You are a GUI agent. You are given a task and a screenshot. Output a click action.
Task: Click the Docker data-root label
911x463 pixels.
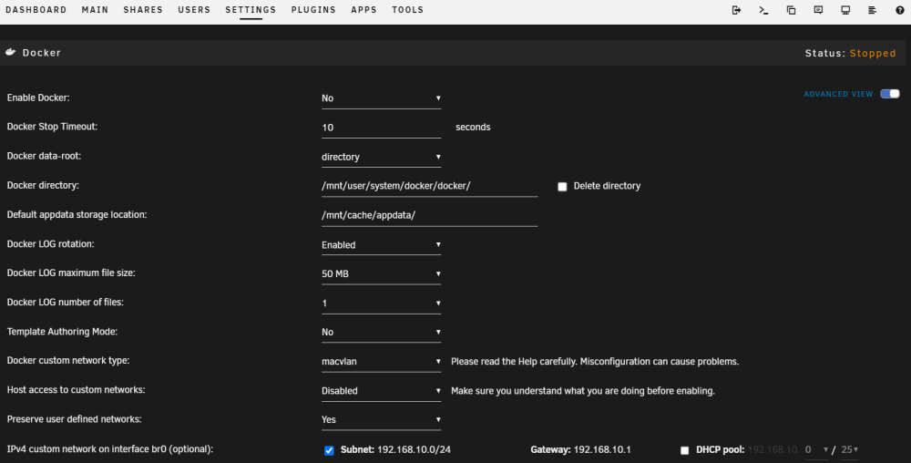click(x=44, y=156)
